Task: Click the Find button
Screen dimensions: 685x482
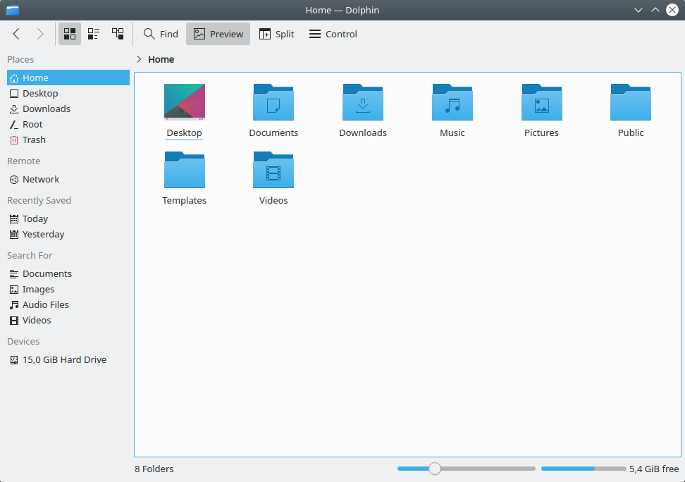Action: pos(161,34)
